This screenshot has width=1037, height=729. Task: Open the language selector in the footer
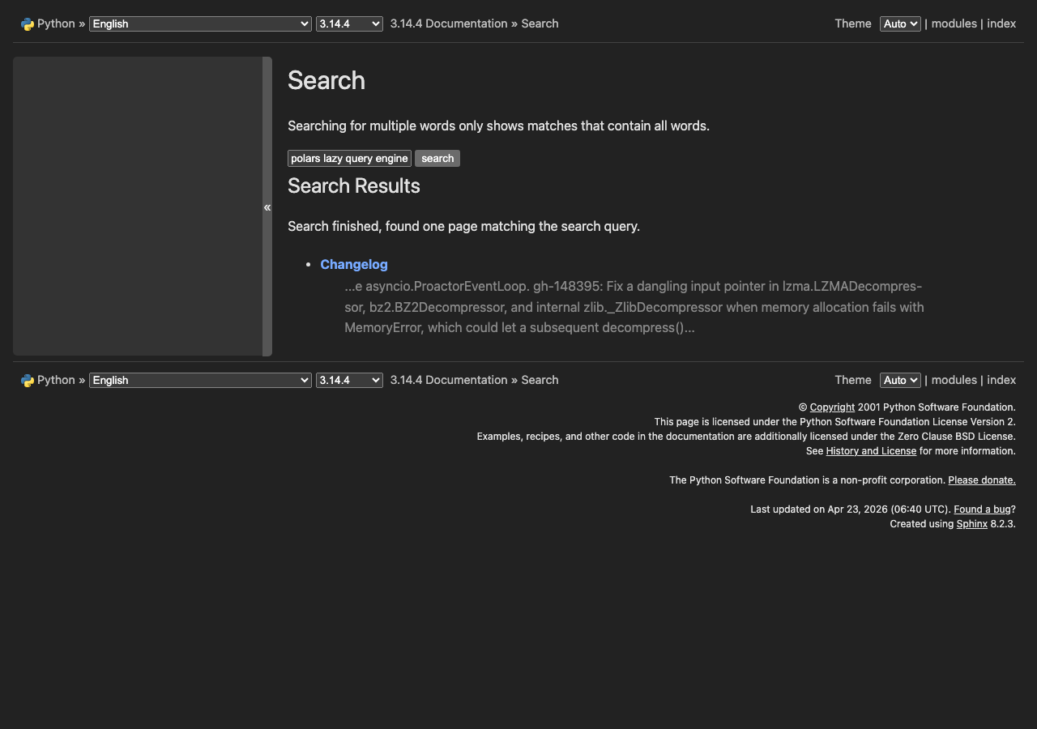pos(199,380)
